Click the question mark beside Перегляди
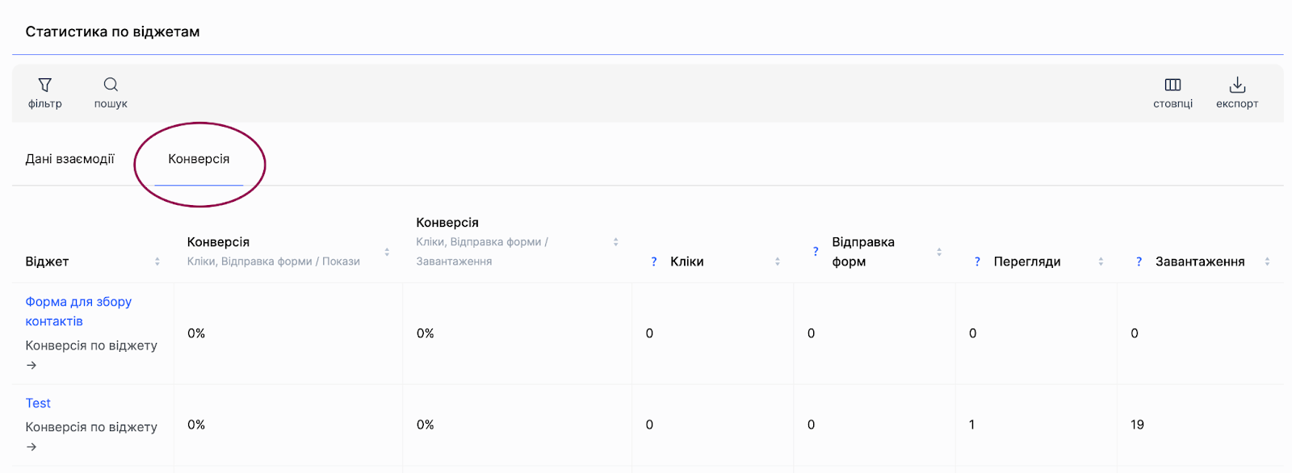1292x473 pixels. [977, 262]
